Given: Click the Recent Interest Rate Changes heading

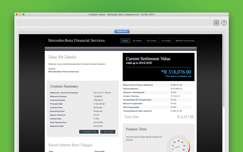Looking at the screenshot, I should point(70,145).
